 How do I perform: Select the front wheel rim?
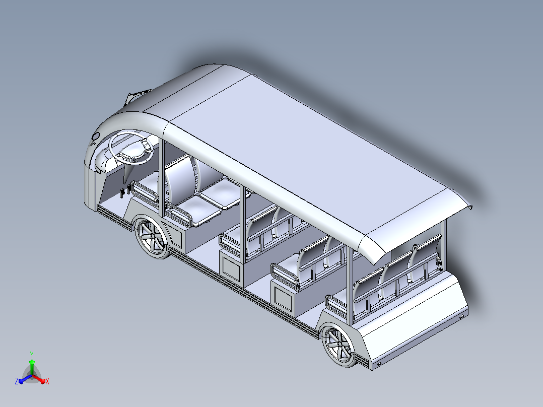152,237
